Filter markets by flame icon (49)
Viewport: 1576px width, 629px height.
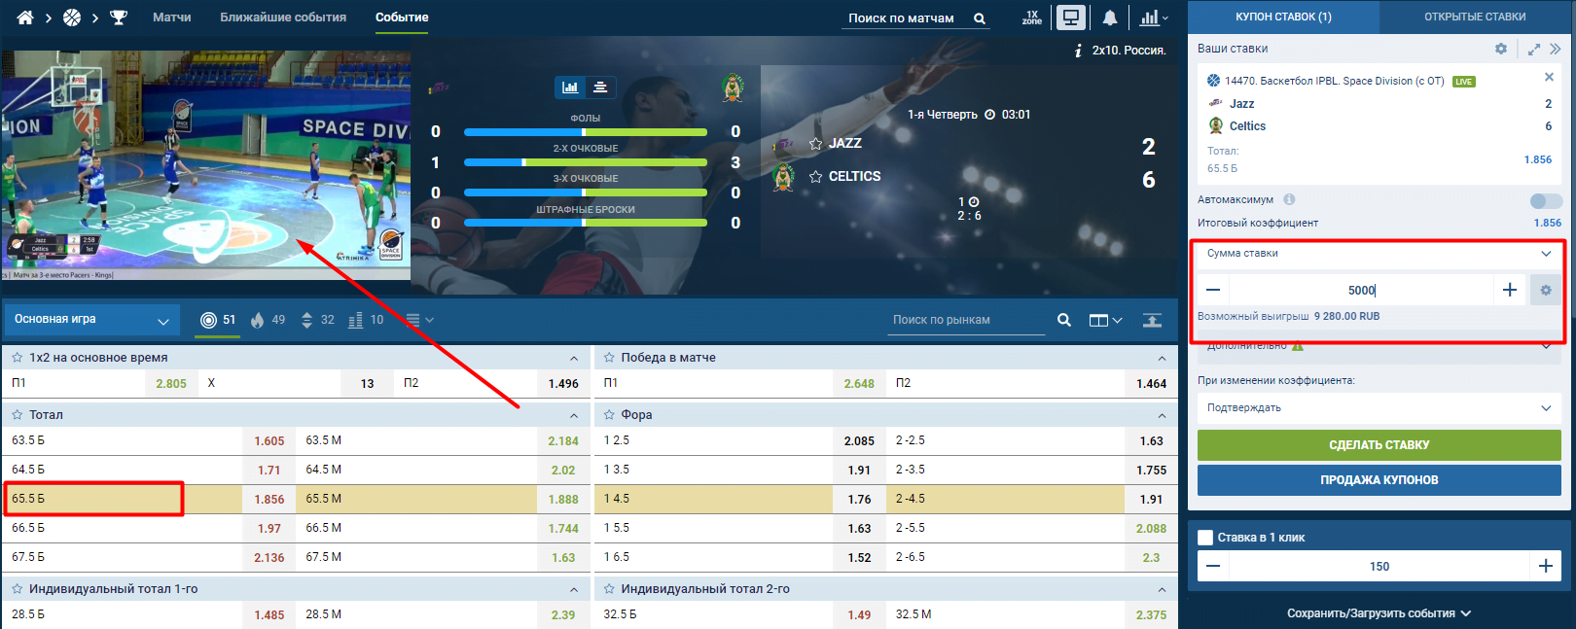point(258,320)
